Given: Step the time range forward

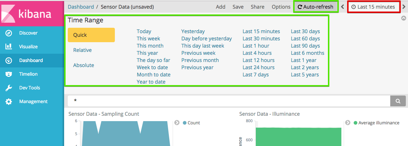Looking at the screenshot, I should coord(404,7).
